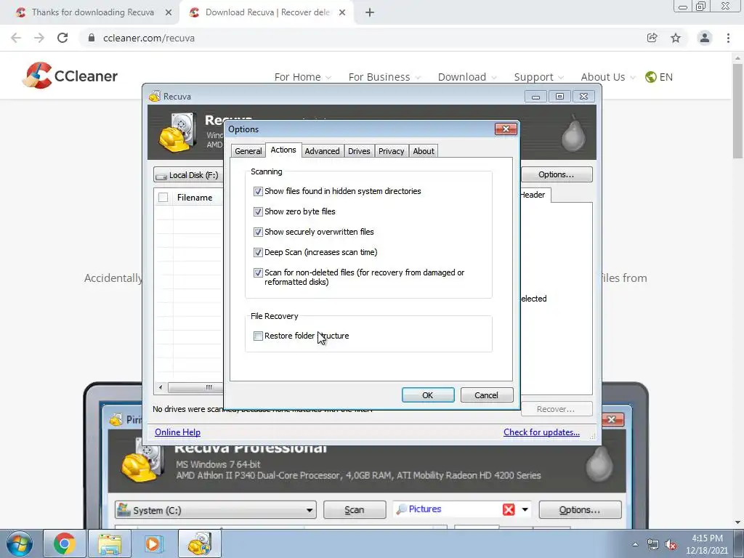Uncheck Show zero byte files option
This screenshot has width=744, height=558.
coord(258,211)
